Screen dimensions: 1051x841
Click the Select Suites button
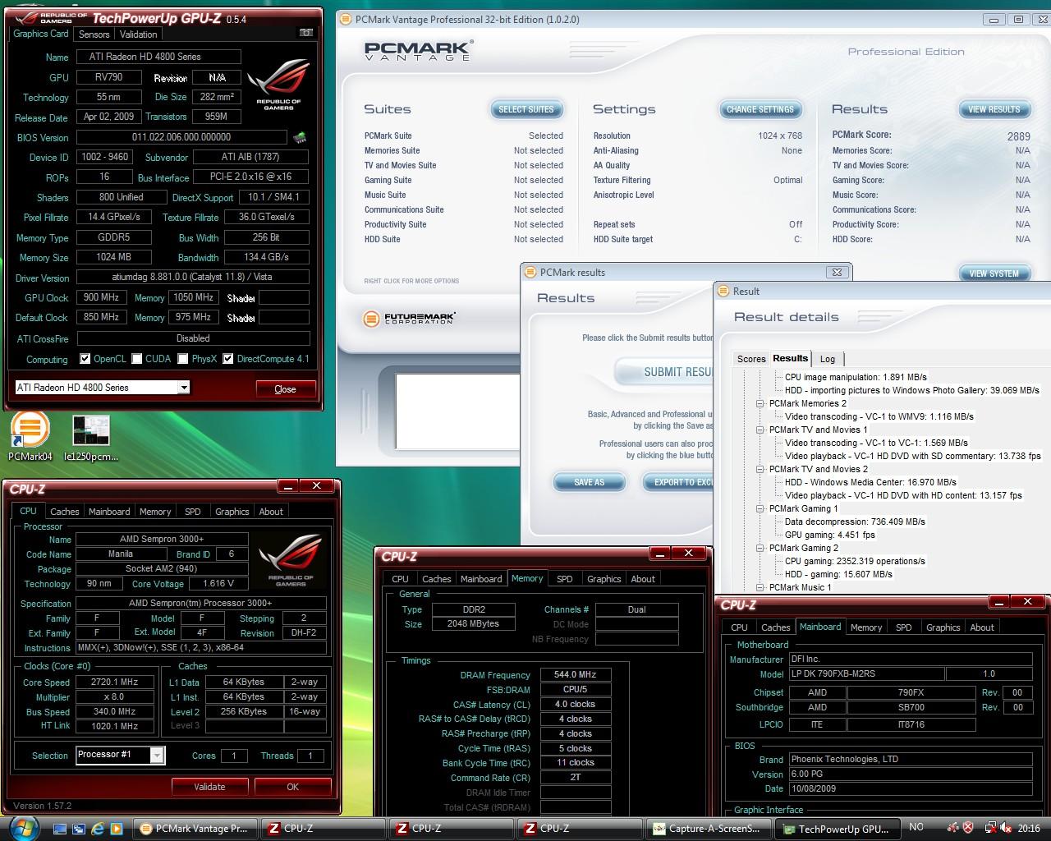coord(526,109)
